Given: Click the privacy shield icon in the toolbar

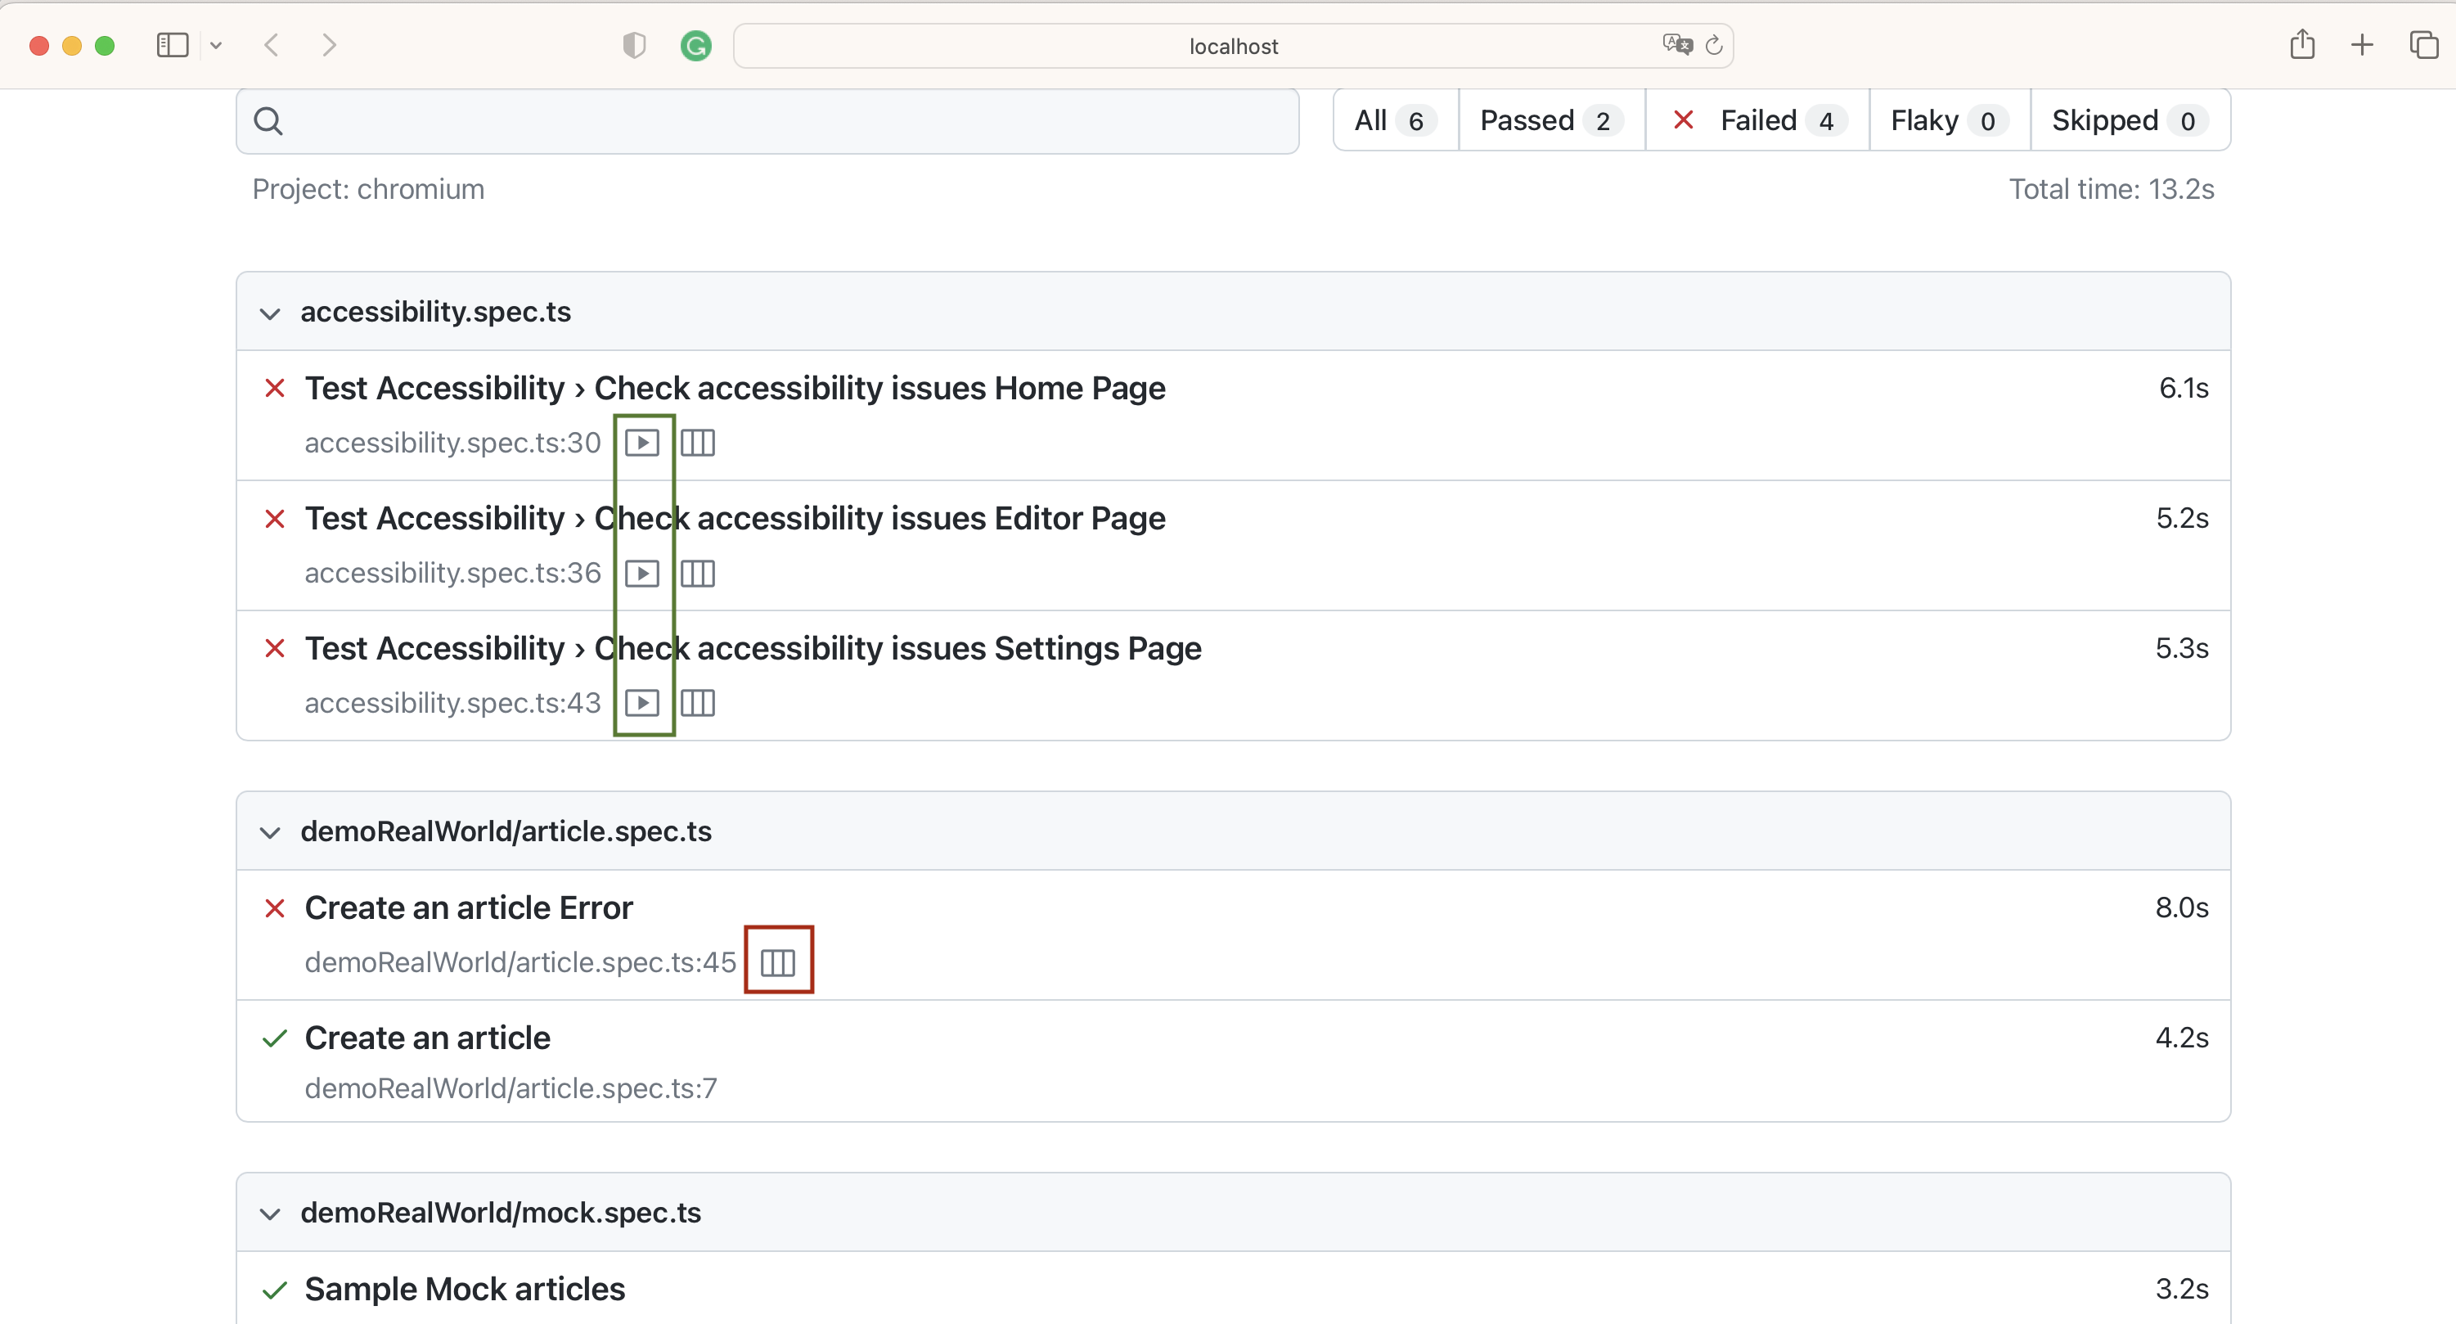Looking at the screenshot, I should (x=633, y=45).
